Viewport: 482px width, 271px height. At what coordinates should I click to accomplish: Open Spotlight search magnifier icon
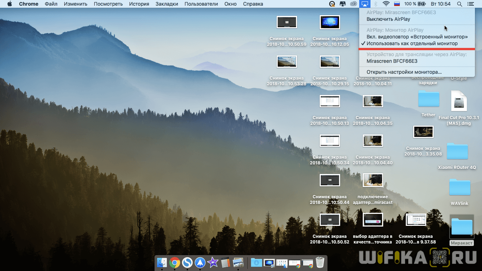459,4
